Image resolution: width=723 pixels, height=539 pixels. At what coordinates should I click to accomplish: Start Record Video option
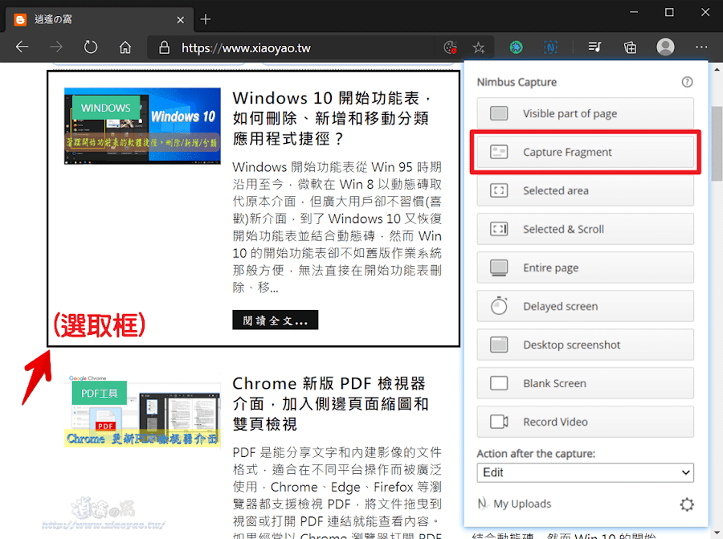[585, 422]
